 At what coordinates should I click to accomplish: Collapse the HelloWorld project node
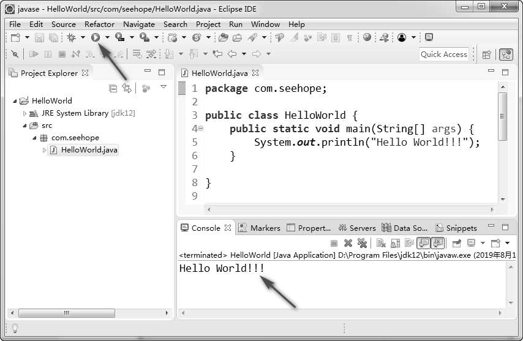tap(15, 100)
